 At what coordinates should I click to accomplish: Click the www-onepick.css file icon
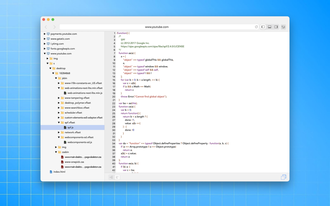click(x=62, y=162)
